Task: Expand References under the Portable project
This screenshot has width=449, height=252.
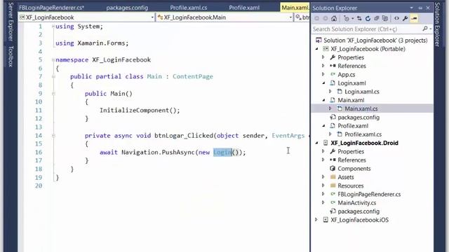Action: point(323,66)
